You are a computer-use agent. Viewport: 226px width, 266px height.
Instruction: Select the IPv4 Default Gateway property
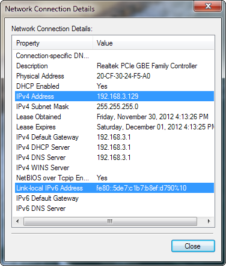(x=47, y=137)
